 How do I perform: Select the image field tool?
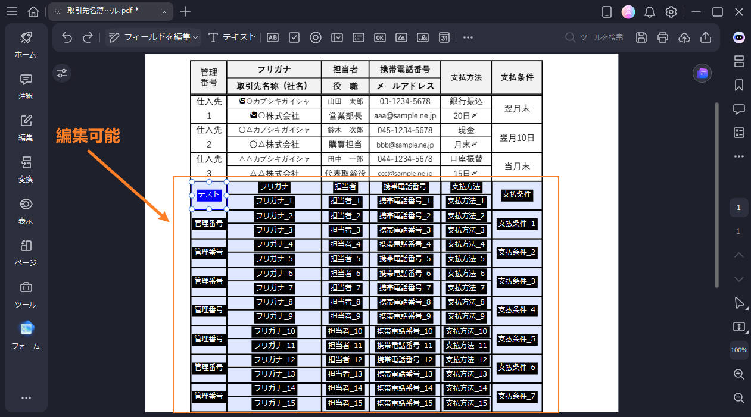[401, 37]
